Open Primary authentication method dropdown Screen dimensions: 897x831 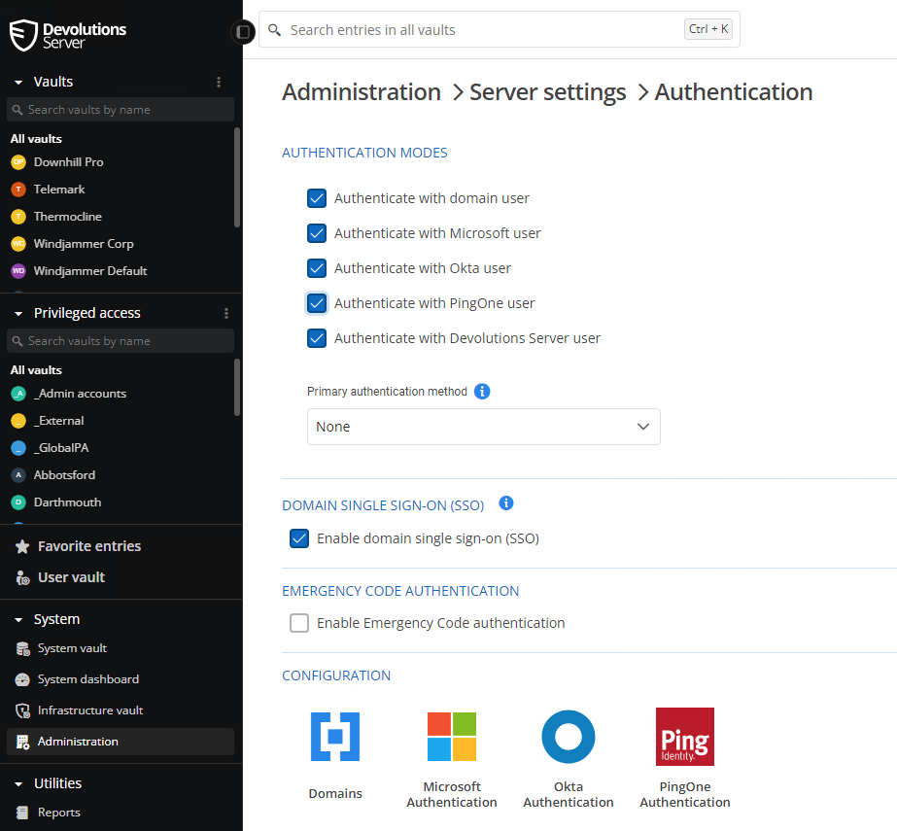[484, 427]
